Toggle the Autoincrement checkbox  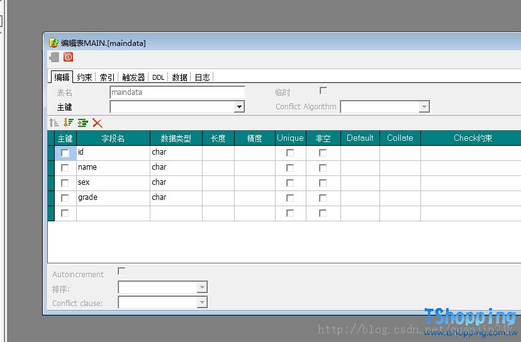[121, 272]
